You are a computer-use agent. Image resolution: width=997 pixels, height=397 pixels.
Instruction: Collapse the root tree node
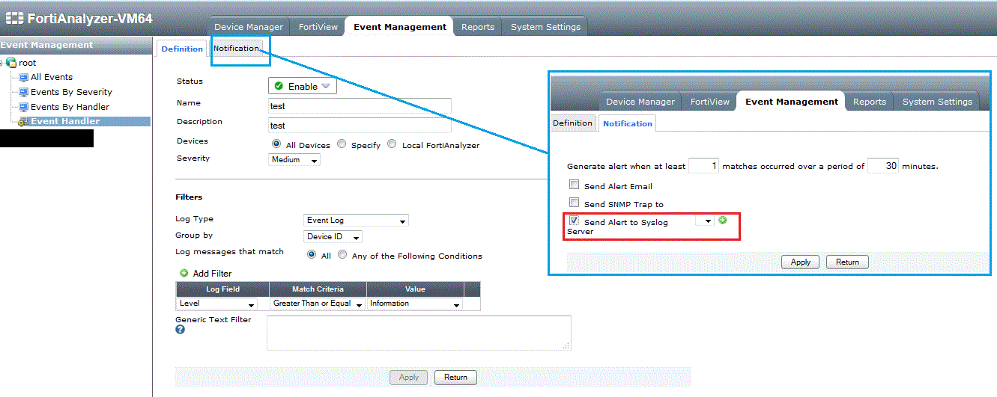tap(2, 63)
